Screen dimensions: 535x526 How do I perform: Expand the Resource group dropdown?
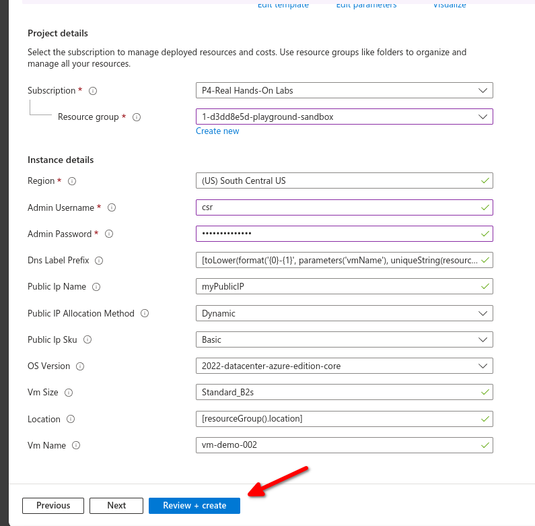point(344,117)
